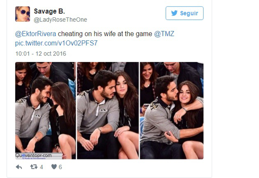Open the left photo in the tweet

pos(46,110)
